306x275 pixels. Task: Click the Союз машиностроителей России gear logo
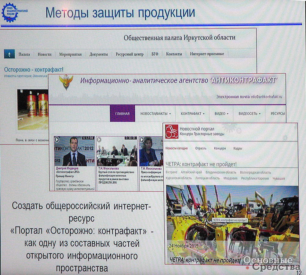[10, 13]
